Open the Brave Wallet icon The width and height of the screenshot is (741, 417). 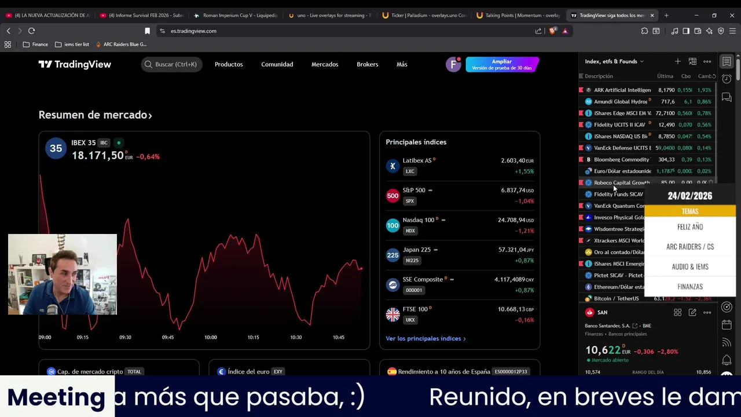tap(698, 31)
